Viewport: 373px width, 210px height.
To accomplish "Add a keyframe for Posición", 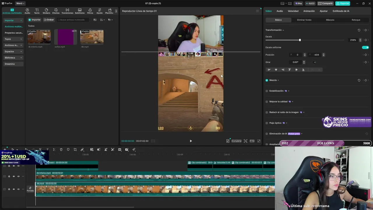I will coord(366,55).
